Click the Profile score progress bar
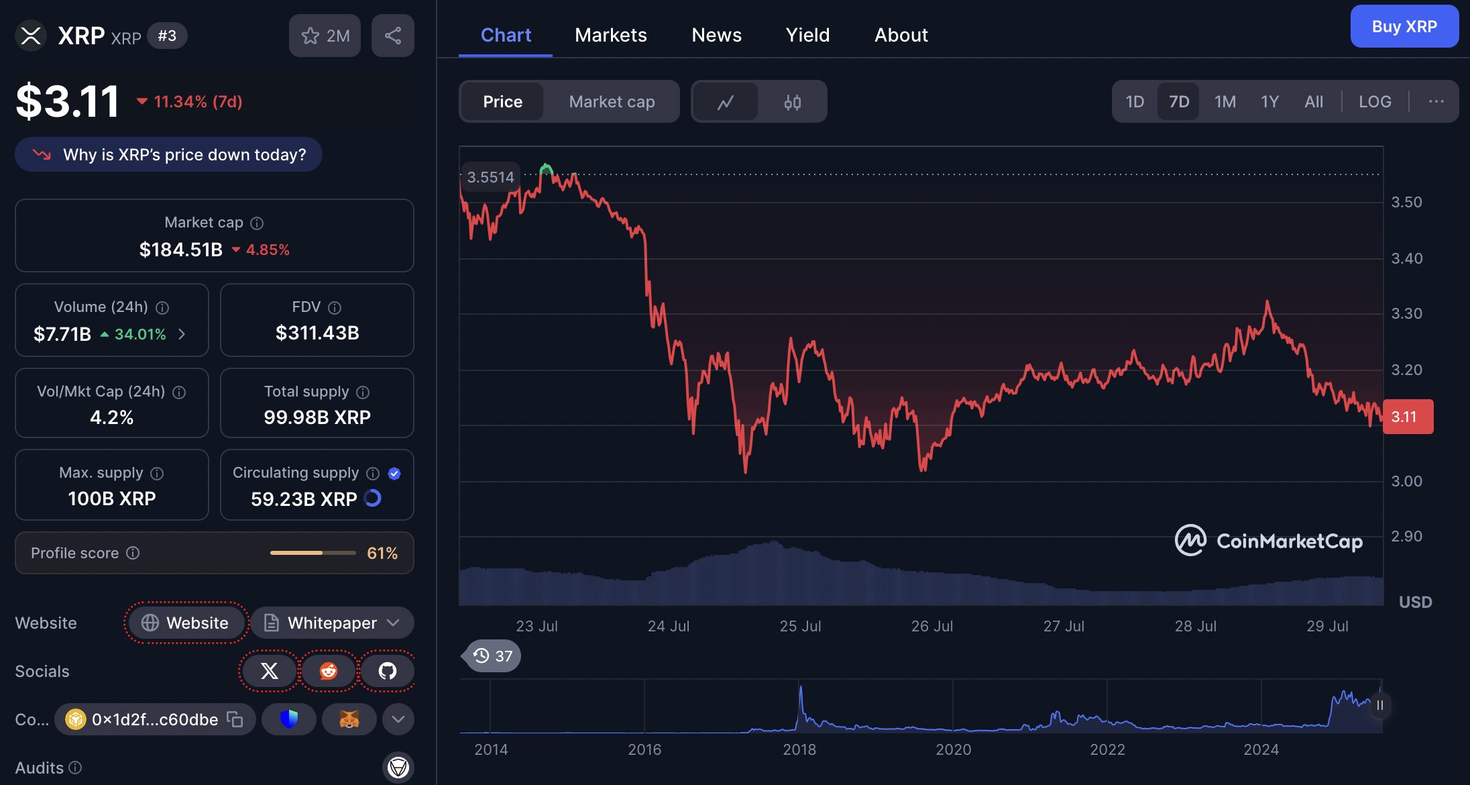Image resolution: width=1470 pixels, height=785 pixels. pos(313,553)
